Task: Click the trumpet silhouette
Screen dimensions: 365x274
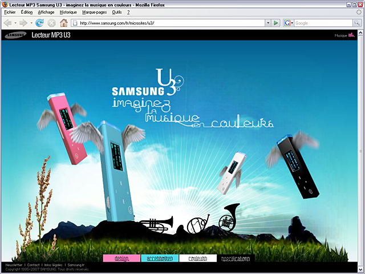Action: tap(158, 224)
